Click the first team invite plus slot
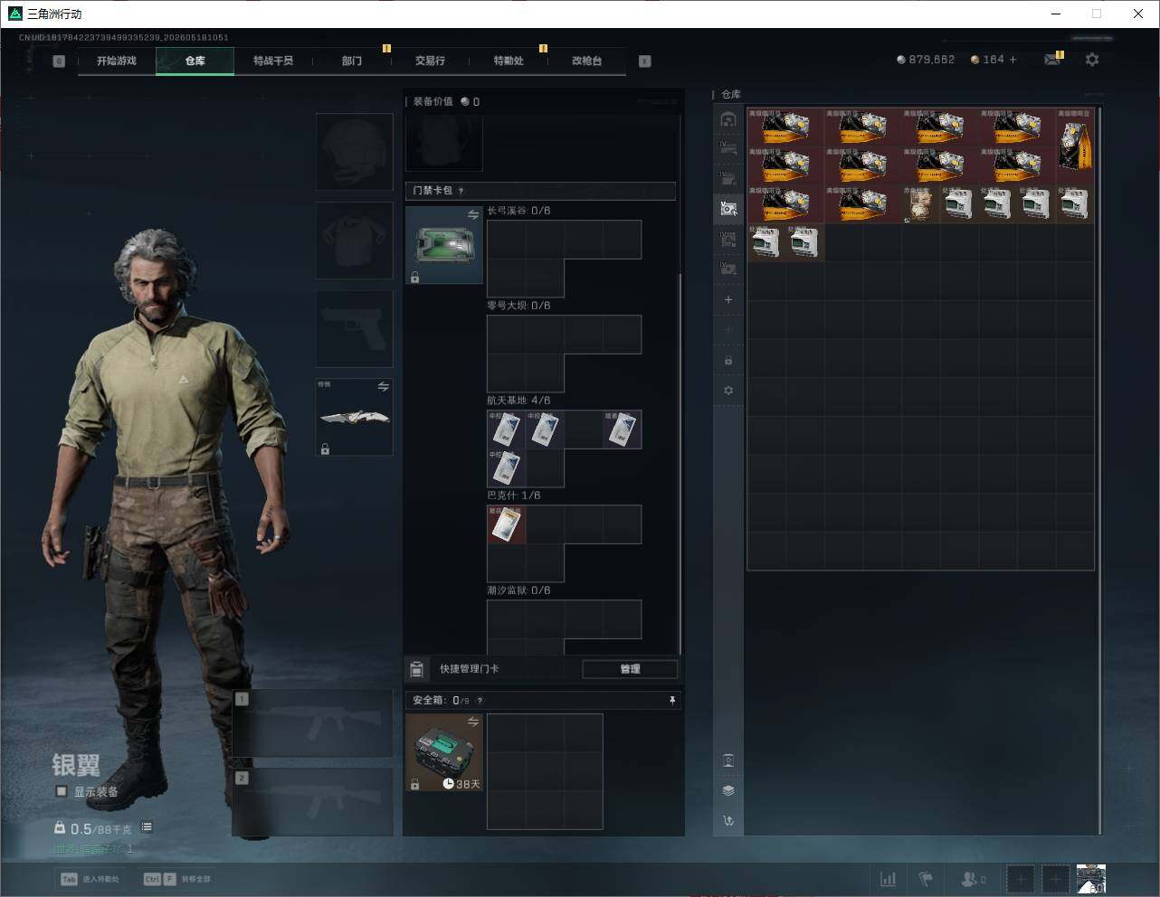Image resolution: width=1160 pixels, height=897 pixels. pyautogui.click(x=1021, y=879)
